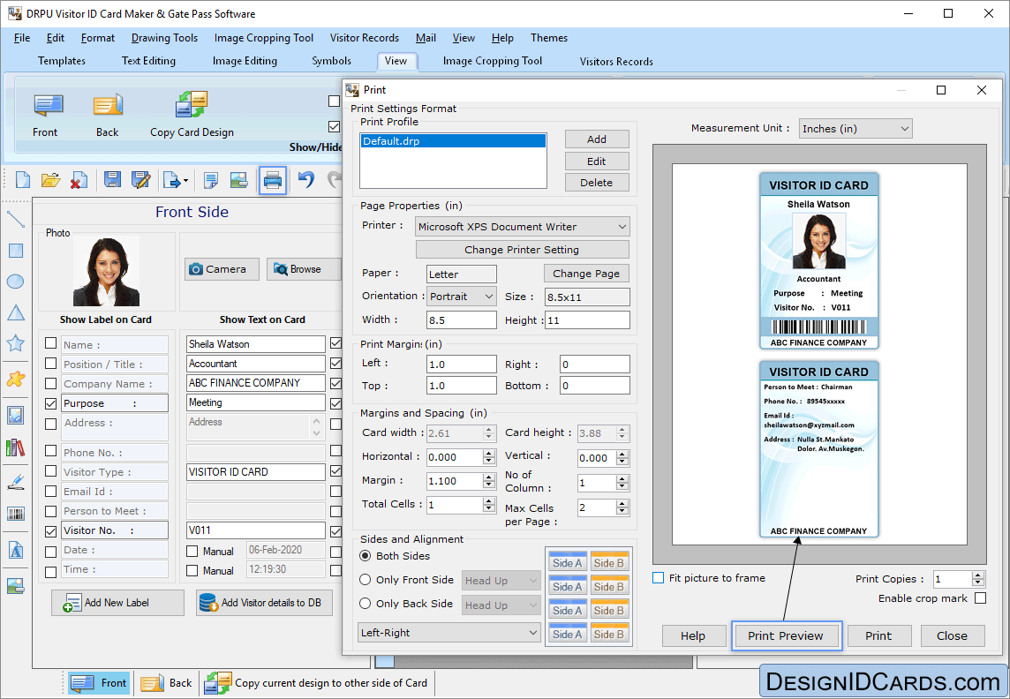Select Only Front Side radio option

tap(366, 579)
